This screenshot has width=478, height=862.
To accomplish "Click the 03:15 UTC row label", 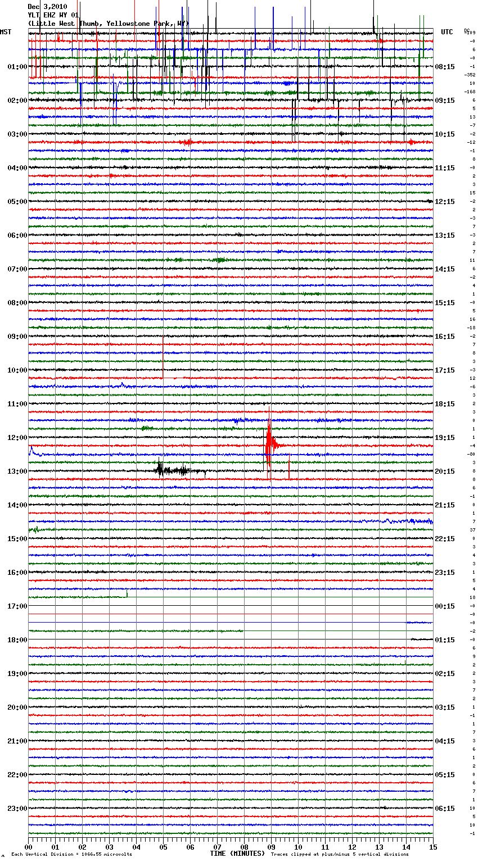I will click(x=445, y=707).
